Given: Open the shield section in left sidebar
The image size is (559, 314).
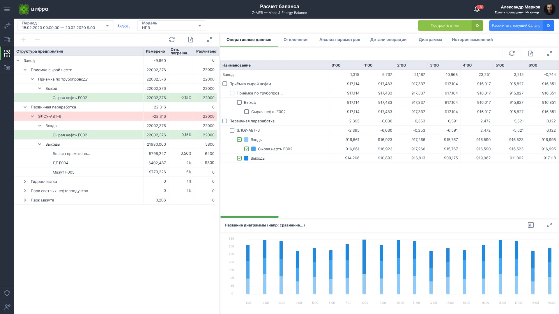Looking at the screenshot, I should pyautogui.click(x=7, y=293).
